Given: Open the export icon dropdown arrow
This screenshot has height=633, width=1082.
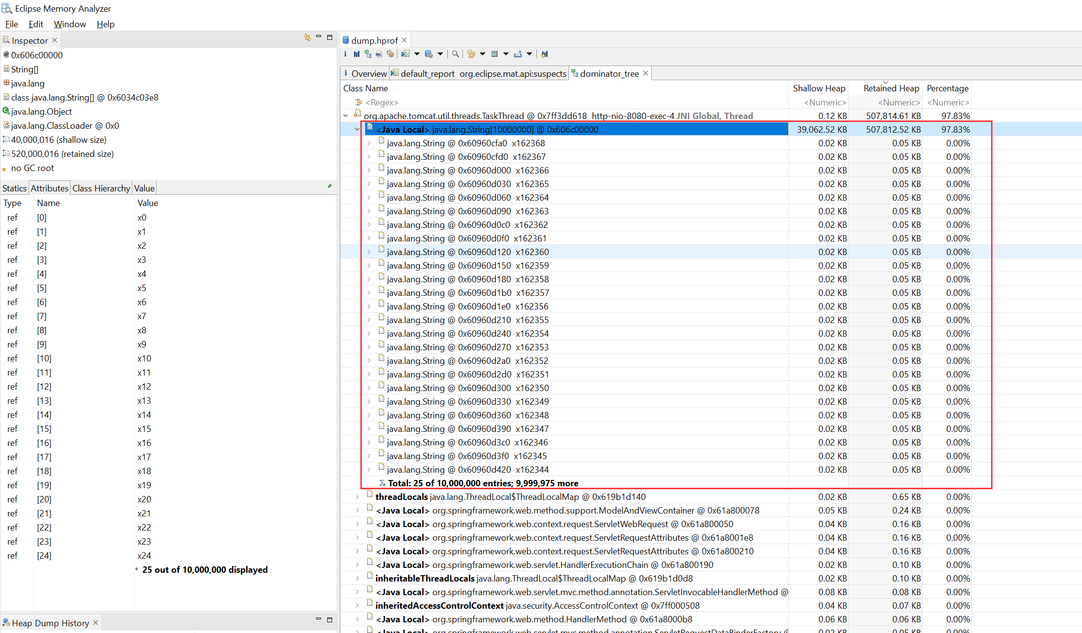Looking at the screenshot, I should [x=530, y=54].
